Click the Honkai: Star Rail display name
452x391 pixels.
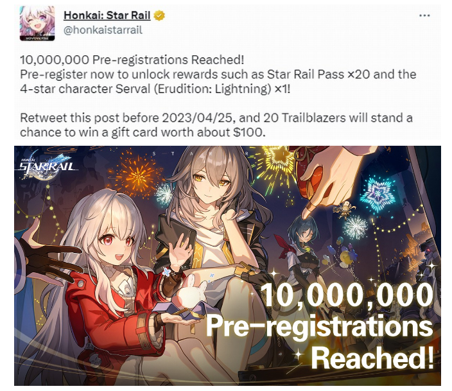(x=107, y=15)
